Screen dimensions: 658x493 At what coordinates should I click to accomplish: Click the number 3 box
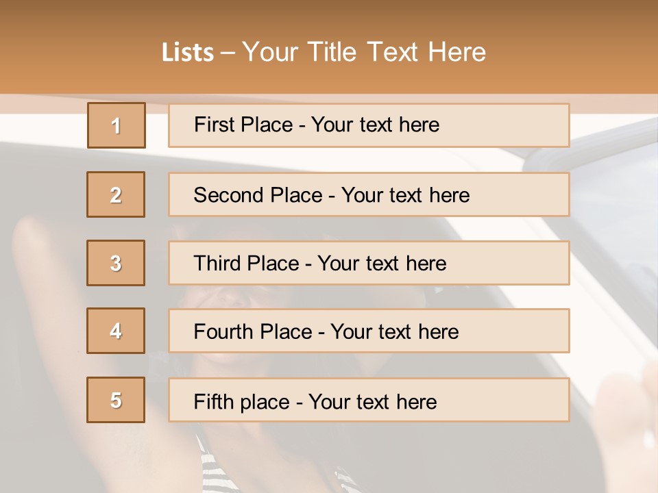(116, 263)
